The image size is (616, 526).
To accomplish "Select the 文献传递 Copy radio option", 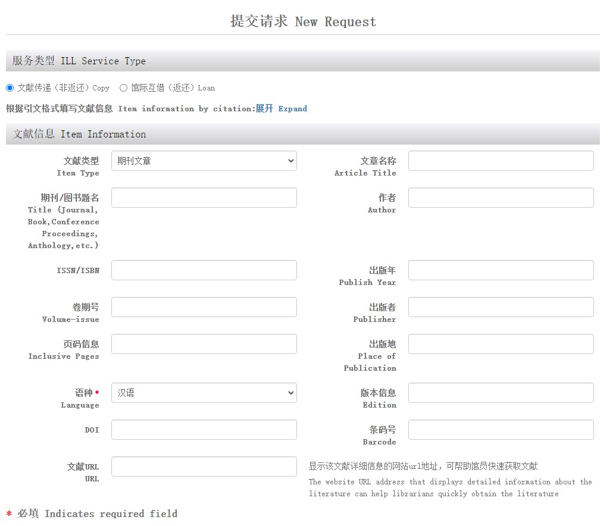I will pyautogui.click(x=10, y=88).
